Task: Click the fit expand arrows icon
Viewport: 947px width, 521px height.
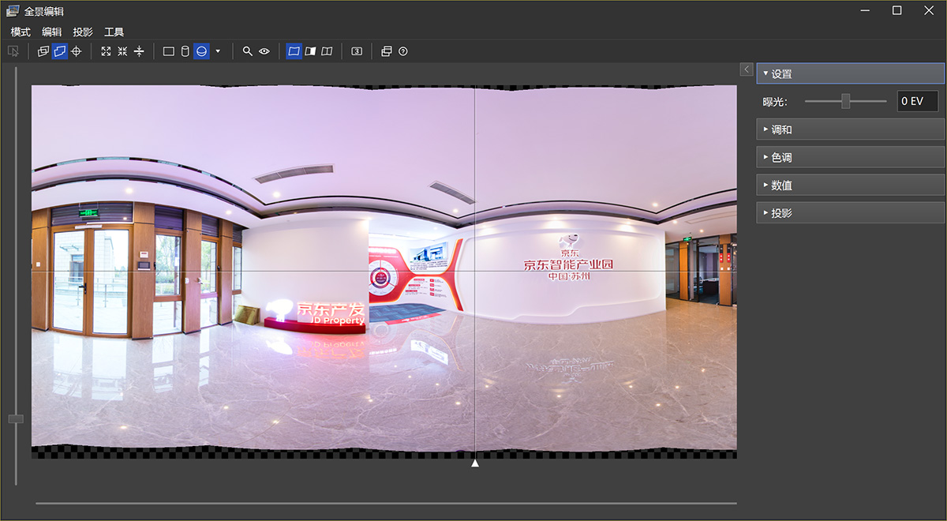Action: point(106,51)
